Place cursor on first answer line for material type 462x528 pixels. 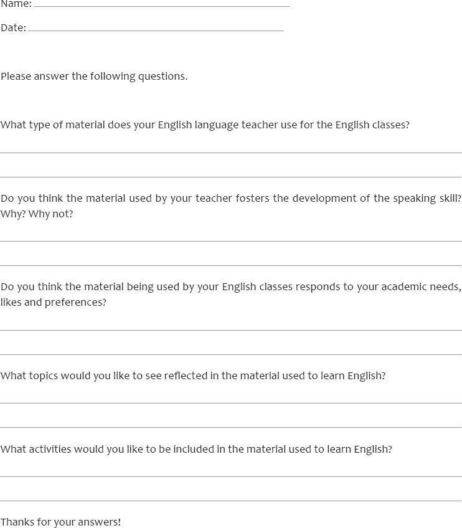(230, 151)
